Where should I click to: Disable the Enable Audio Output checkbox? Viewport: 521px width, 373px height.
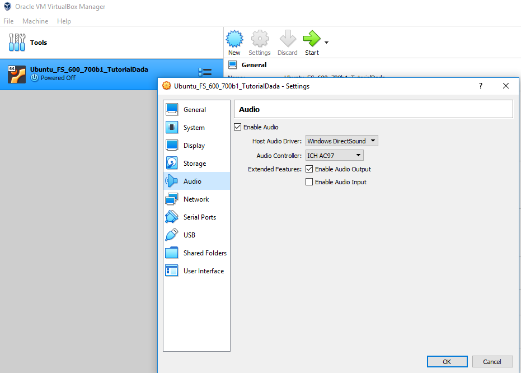point(309,169)
